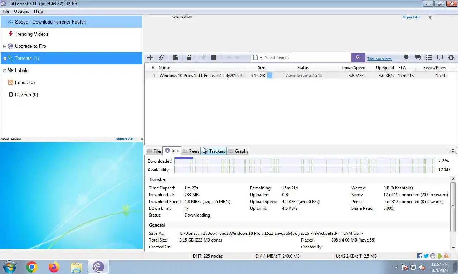Expand the Upgrade to Pro tree node
Image resolution: width=458 pixels, height=274 pixels.
tap(5, 46)
